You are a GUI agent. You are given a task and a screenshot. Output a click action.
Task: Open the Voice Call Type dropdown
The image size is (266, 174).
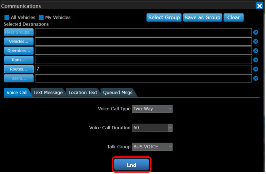152,109
